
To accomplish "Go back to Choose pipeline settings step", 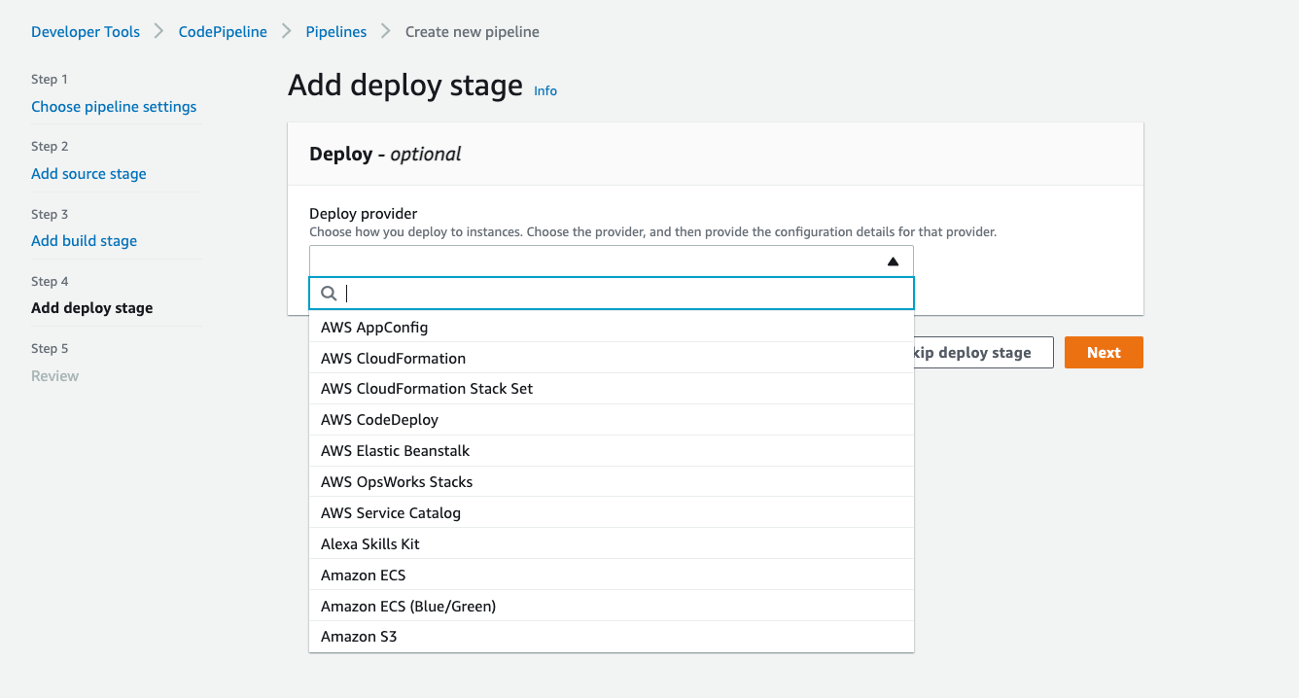I will point(114,107).
